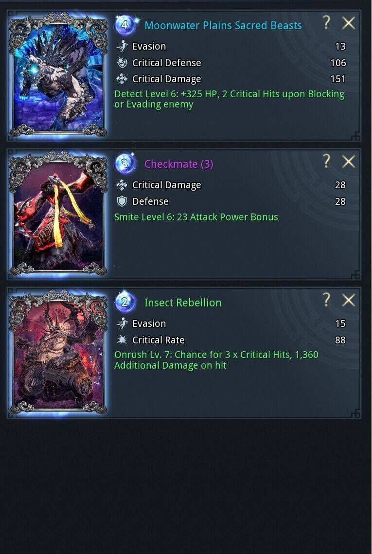The height and width of the screenshot is (554, 372).
Task: Click the Checkmate (3) title text
Action: [x=179, y=164]
